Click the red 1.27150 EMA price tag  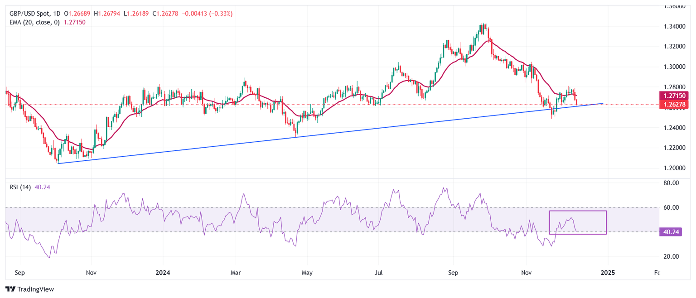pyautogui.click(x=674, y=96)
